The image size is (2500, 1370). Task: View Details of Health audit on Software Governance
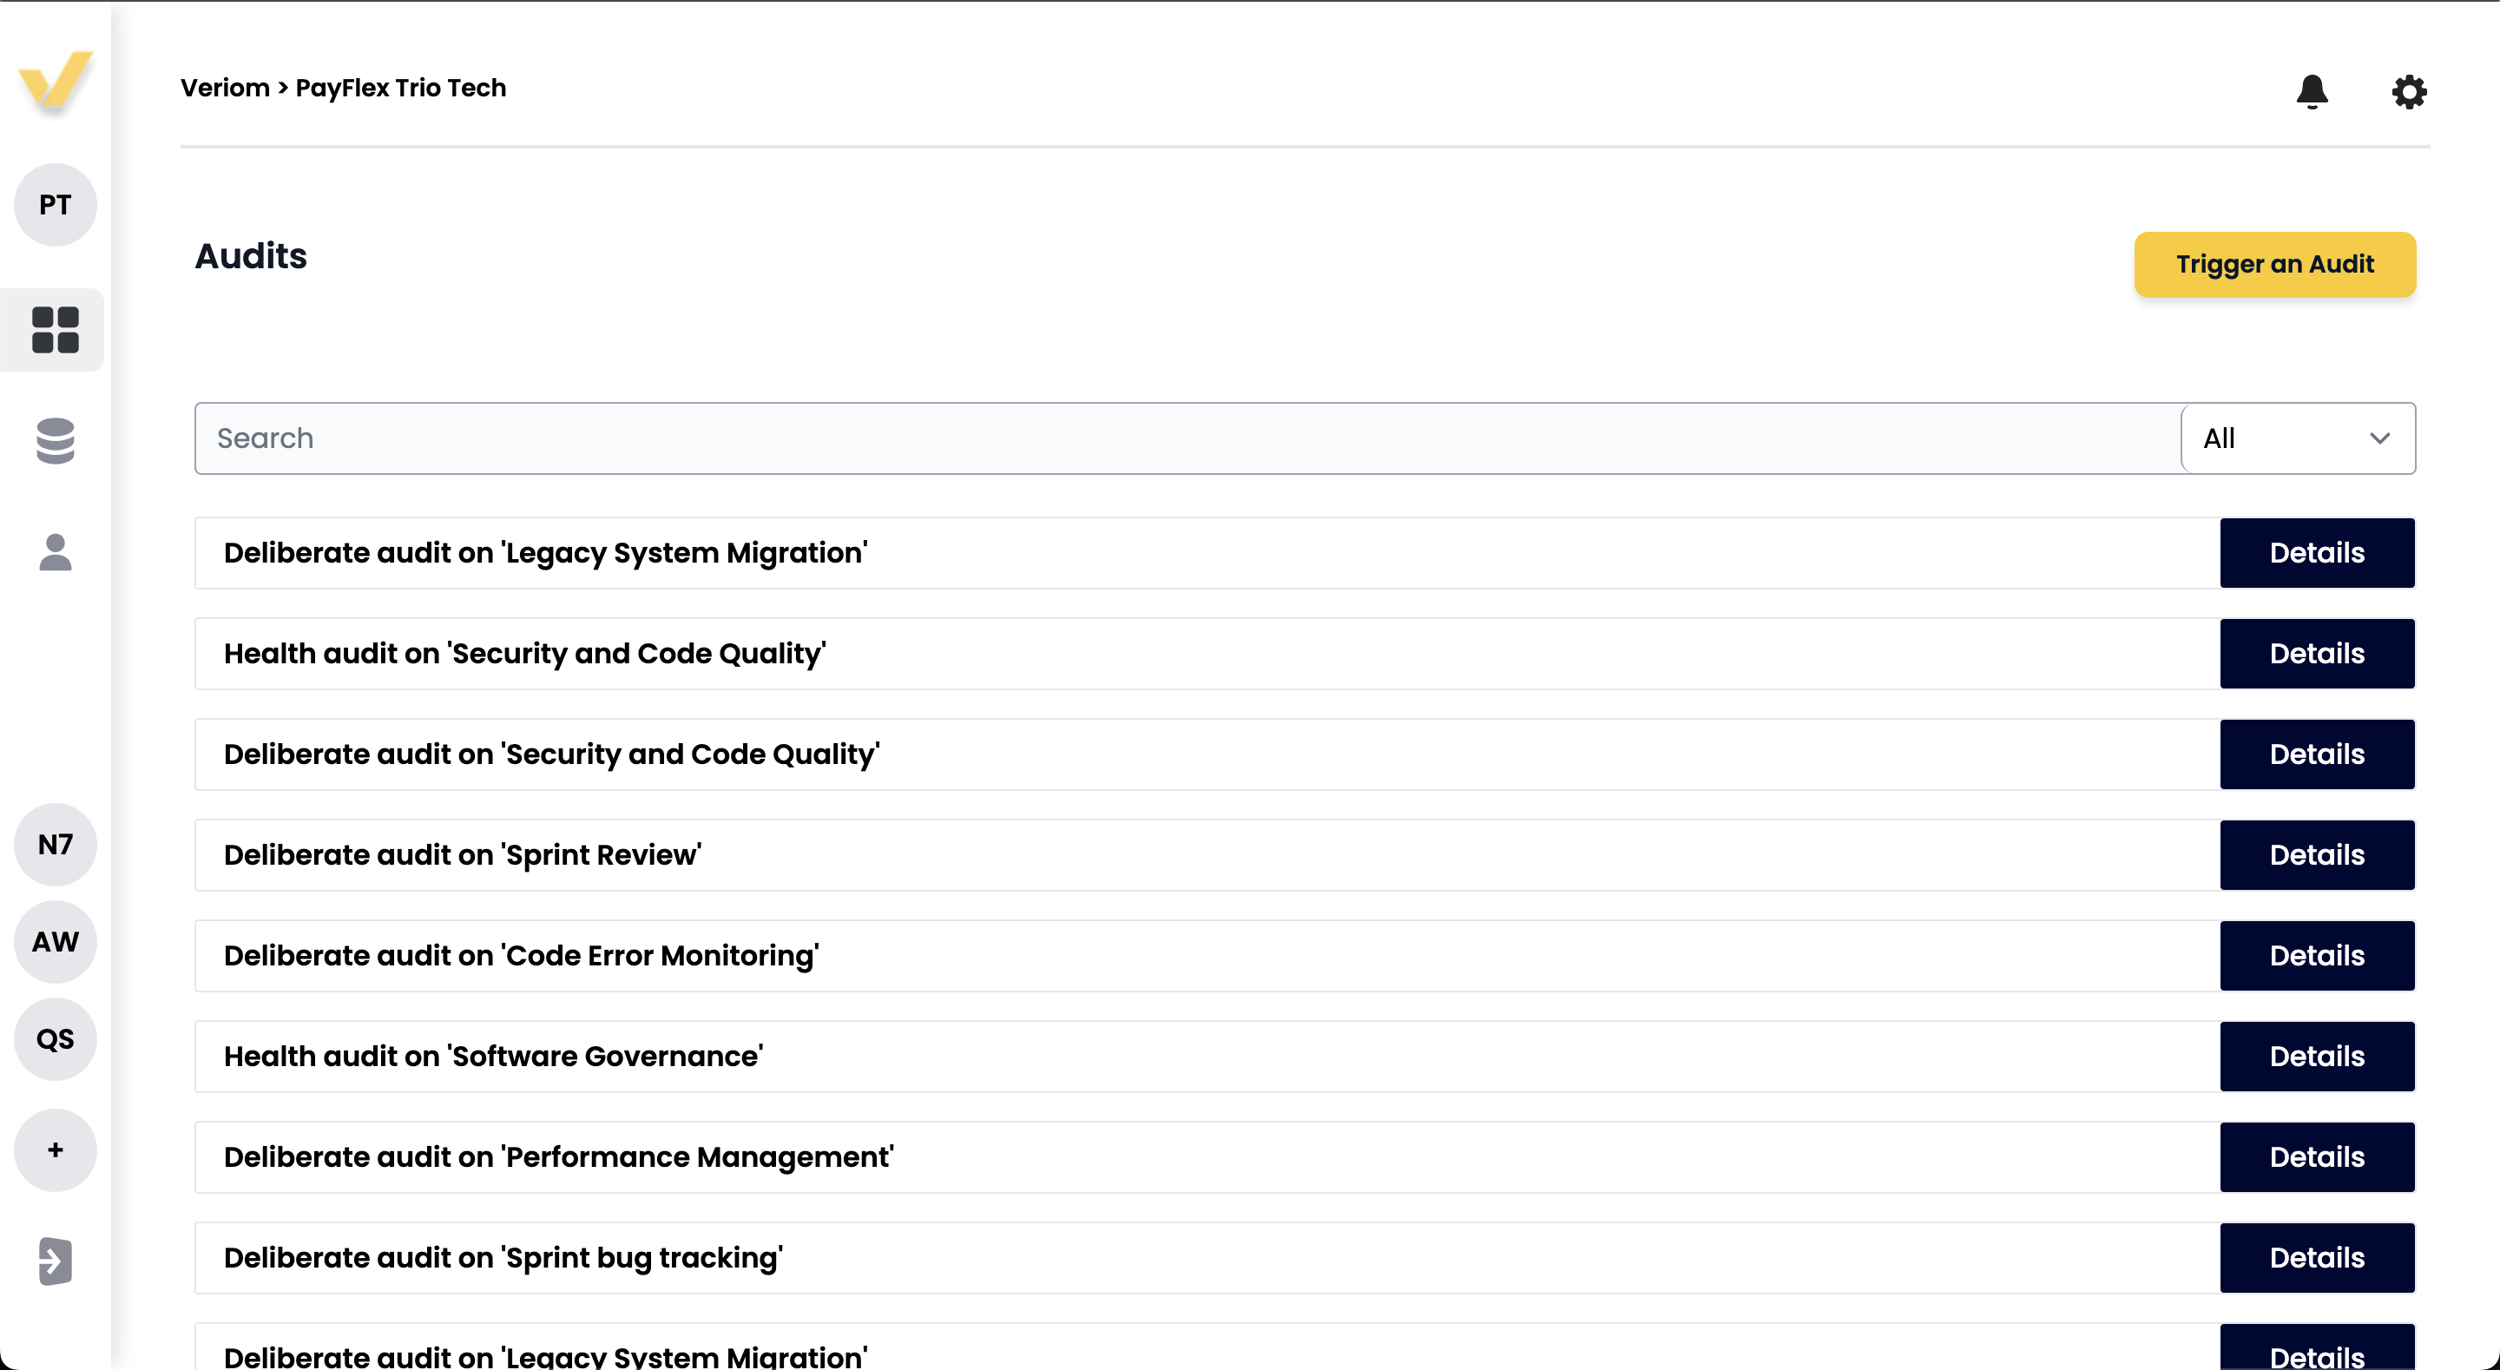tap(2316, 1057)
